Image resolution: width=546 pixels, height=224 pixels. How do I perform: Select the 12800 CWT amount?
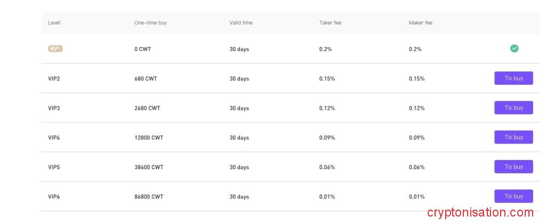click(x=149, y=138)
